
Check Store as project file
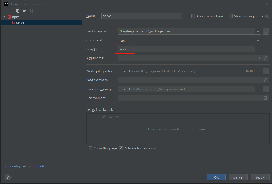pos(231,16)
